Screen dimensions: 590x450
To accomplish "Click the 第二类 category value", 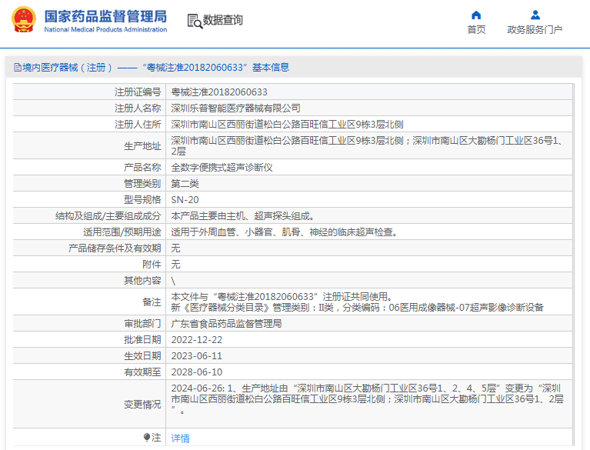I will pyautogui.click(x=185, y=184).
